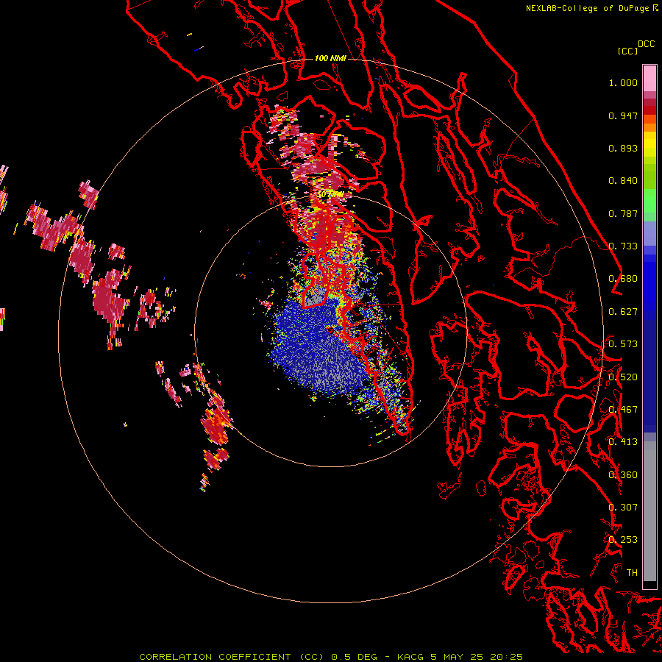Click the 0.360 scale value
Viewport: 662px width, 662px height.
623,475
